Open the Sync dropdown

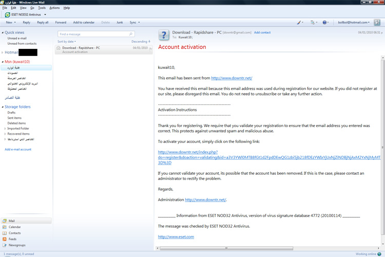pos(134,23)
